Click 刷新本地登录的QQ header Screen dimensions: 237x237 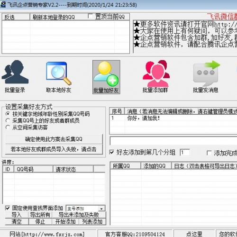coord(54,17)
